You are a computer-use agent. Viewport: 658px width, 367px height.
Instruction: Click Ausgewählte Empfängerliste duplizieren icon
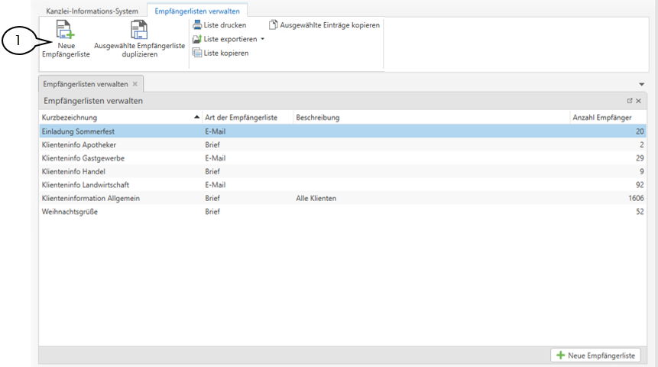139,31
